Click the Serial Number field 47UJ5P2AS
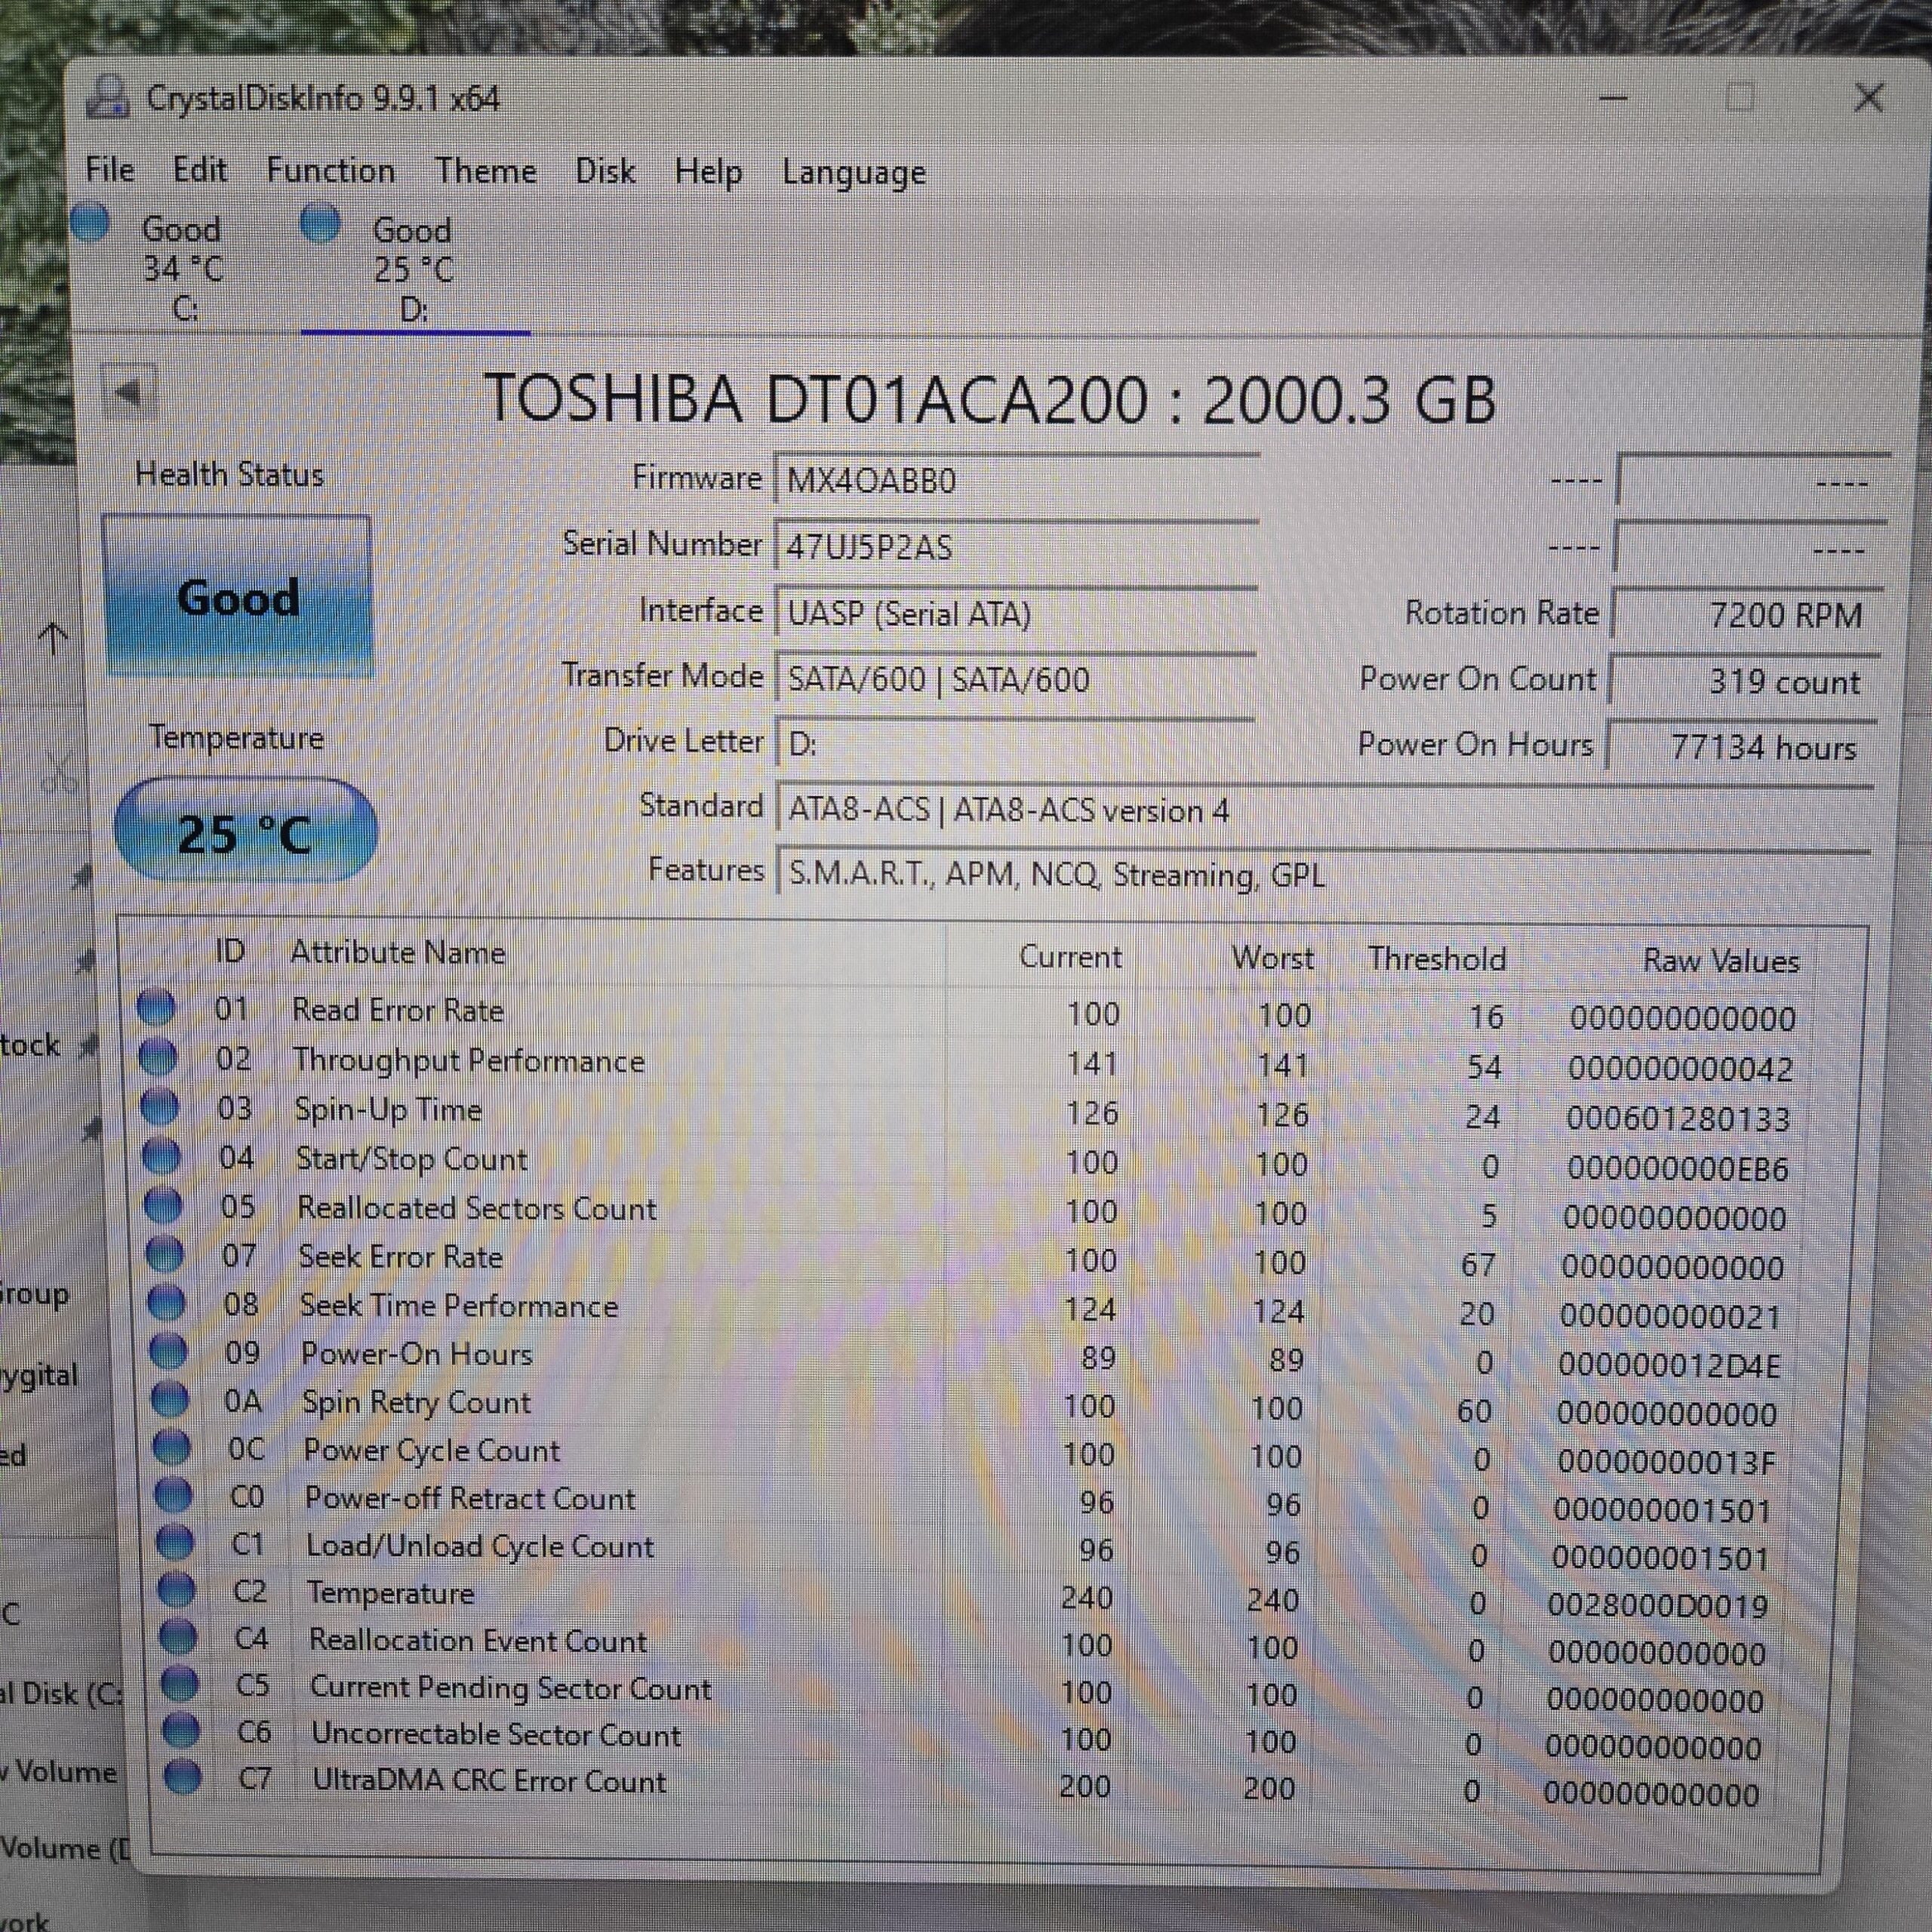Viewport: 1932px width, 1932px height. coord(1017,547)
